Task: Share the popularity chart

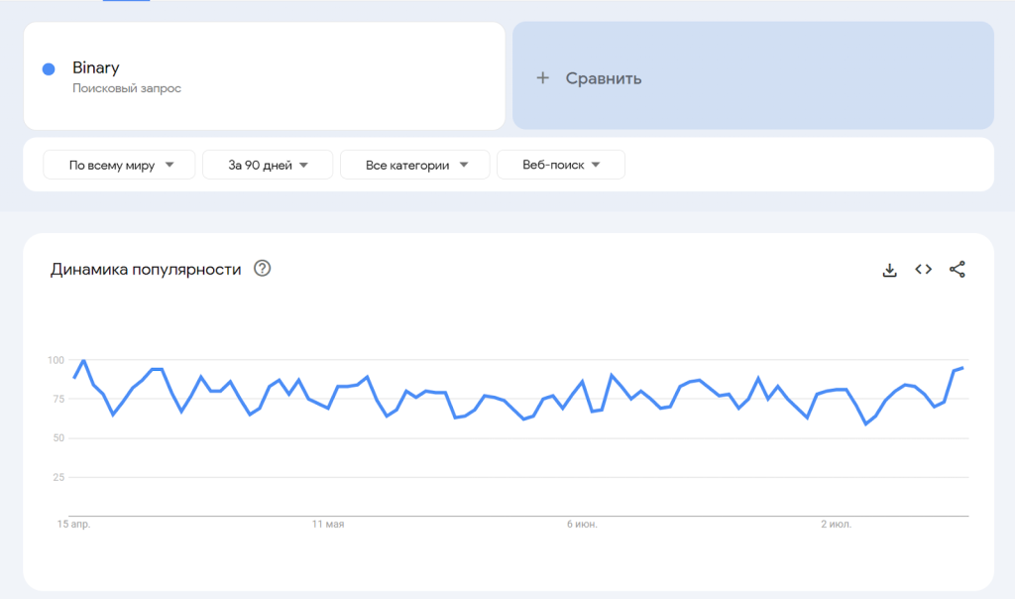Action: click(x=957, y=270)
